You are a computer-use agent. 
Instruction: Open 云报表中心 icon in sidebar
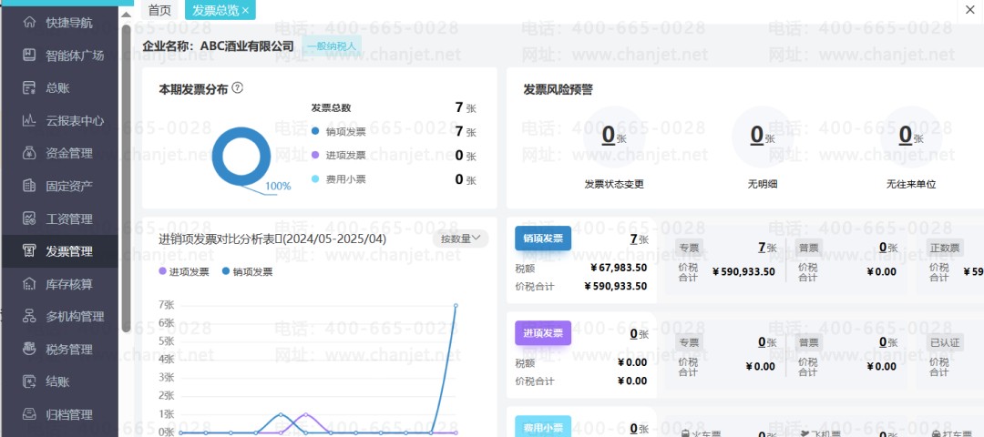tap(29, 120)
